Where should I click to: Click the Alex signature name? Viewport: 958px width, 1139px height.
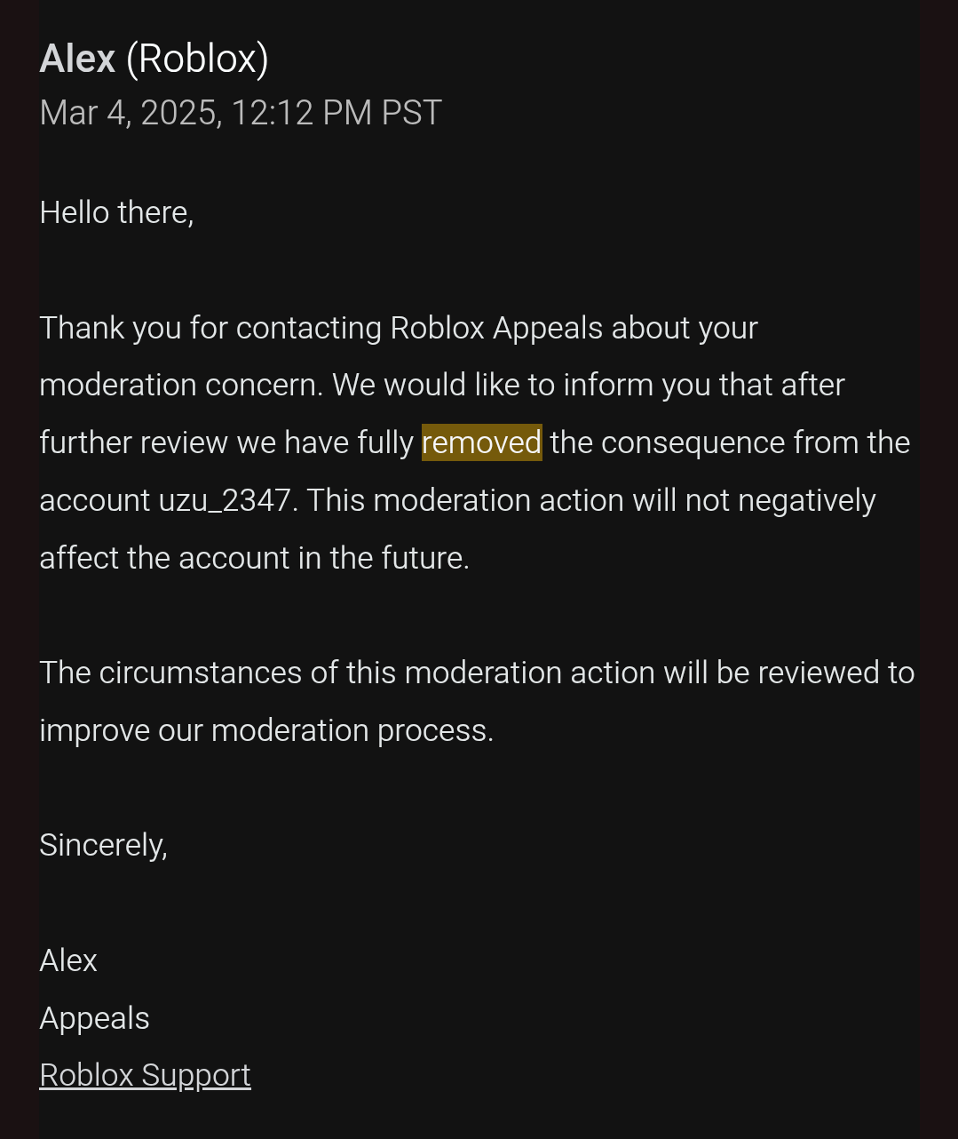(68, 960)
